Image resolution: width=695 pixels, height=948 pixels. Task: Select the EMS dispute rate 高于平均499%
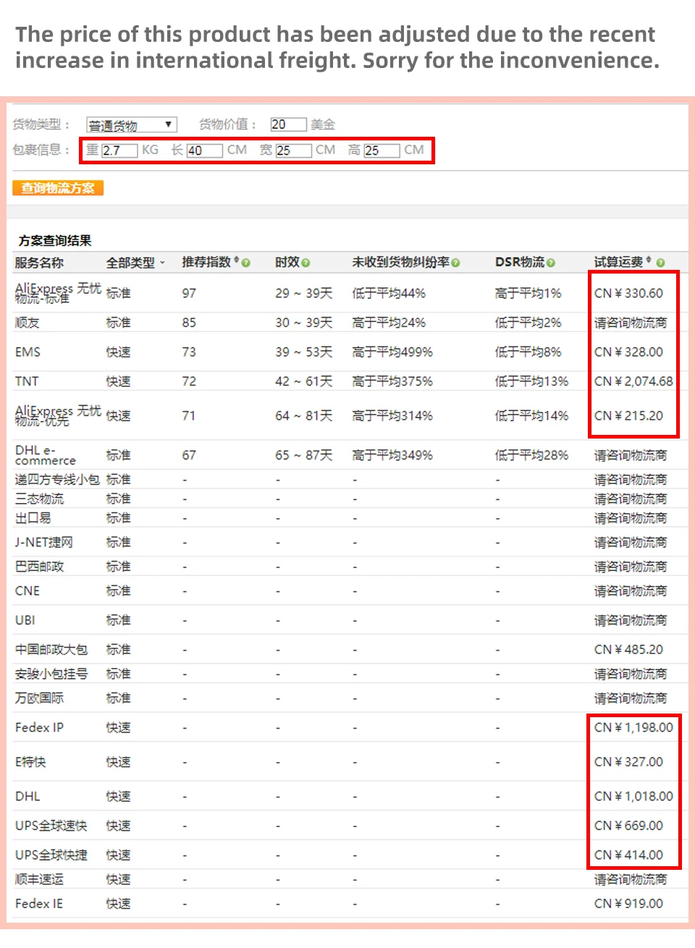tap(392, 352)
